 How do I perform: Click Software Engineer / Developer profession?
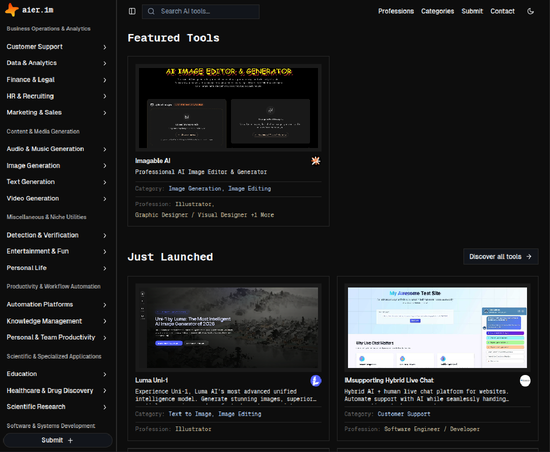coord(432,429)
